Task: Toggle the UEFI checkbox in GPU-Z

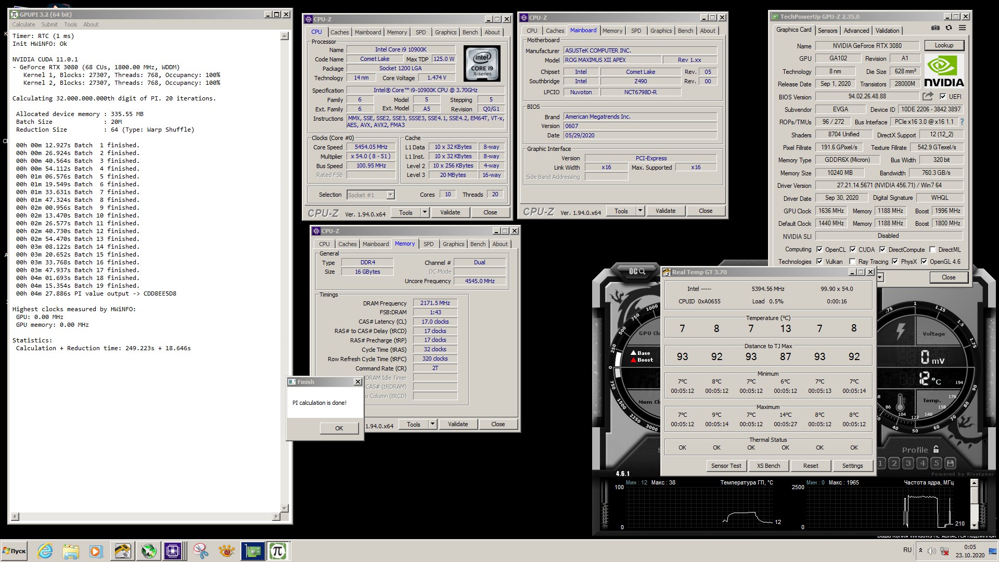Action: click(x=943, y=96)
